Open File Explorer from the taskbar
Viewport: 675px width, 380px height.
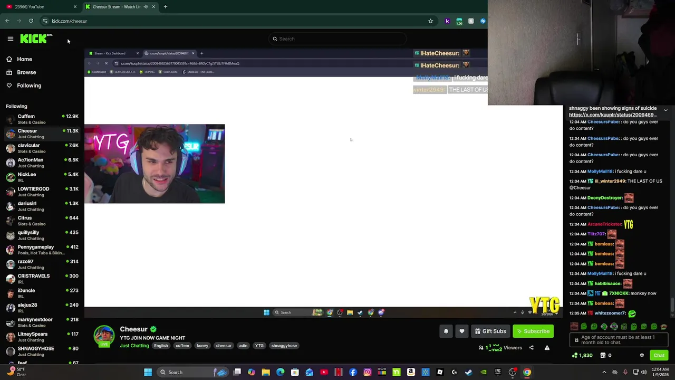(266, 372)
